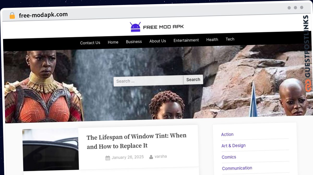Click the padlock icon beside the URL
This screenshot has height=175, width=313.
coord(12,16)
